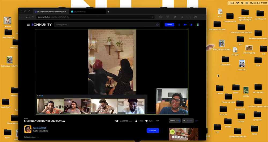Select the KYC document on desktop
The height and width of the screenshot is (142, 268).
(x=220, y=13)
